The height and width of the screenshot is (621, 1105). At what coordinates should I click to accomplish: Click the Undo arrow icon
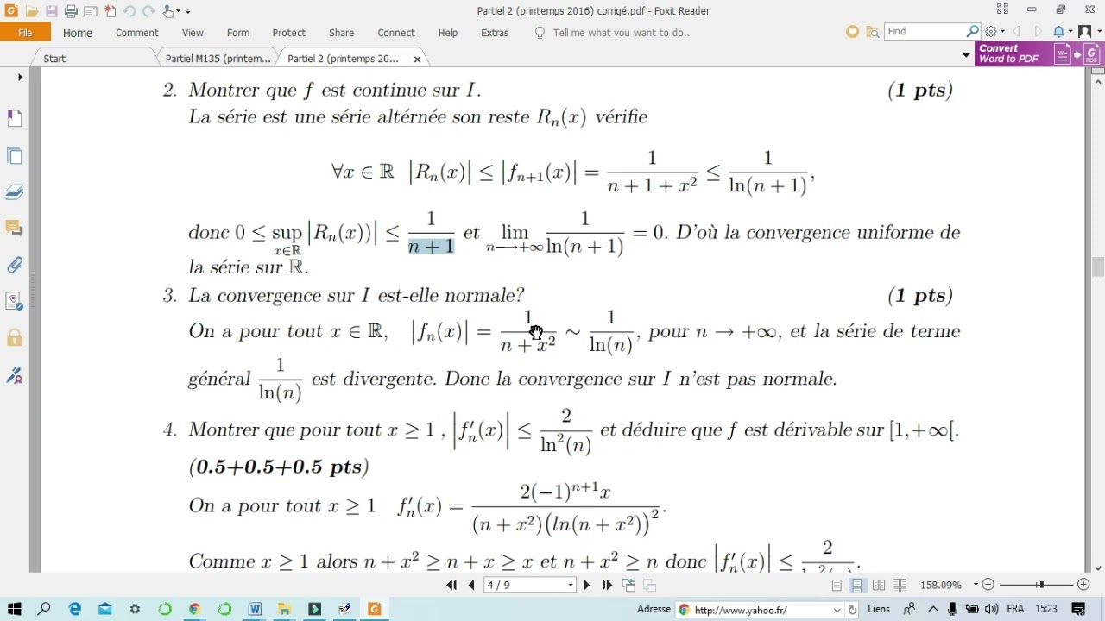[129, 11]
